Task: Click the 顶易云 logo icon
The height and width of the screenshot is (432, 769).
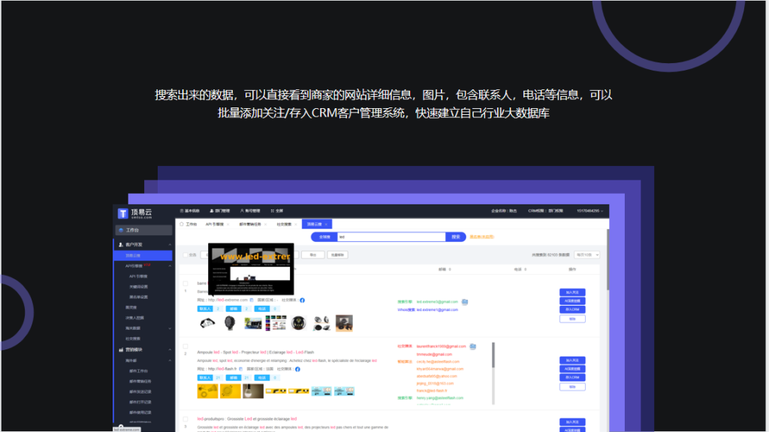Action: (123, 213)
